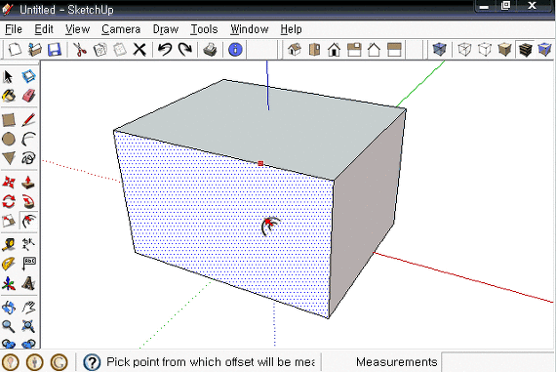Viewport: 556px width, 372px height.
Task: Switch to Left view icon
Action: pos(394,50)
